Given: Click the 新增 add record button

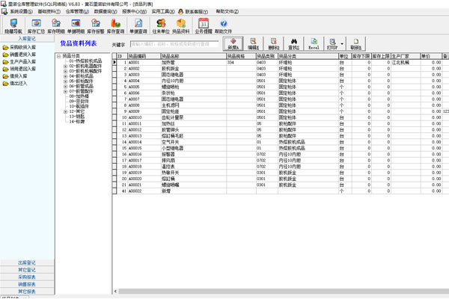Looking at the screenshot, I should tap(234, 44).
